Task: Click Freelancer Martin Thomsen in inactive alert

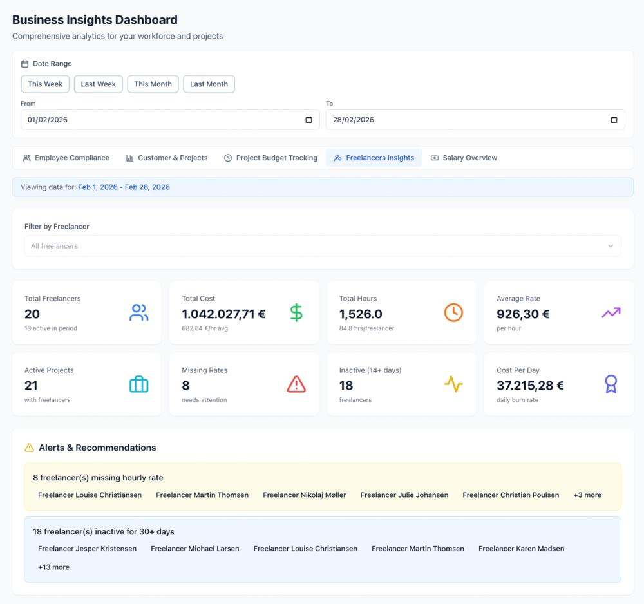Action: (418, 549)
